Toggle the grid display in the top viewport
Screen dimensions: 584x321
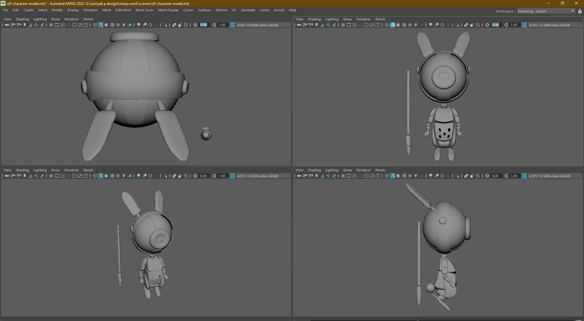51,25
